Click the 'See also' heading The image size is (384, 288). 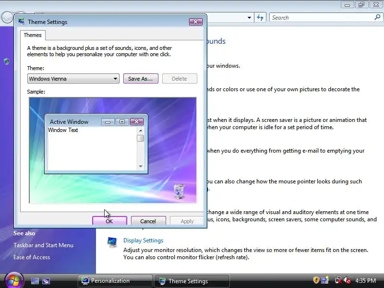[24, 233]
